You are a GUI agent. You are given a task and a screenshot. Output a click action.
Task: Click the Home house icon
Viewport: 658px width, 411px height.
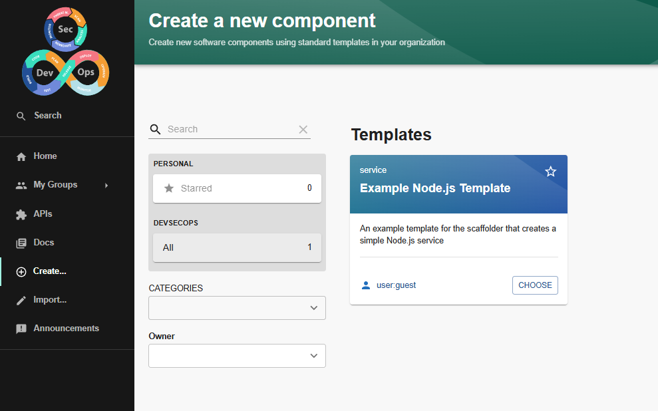[21, 156]
